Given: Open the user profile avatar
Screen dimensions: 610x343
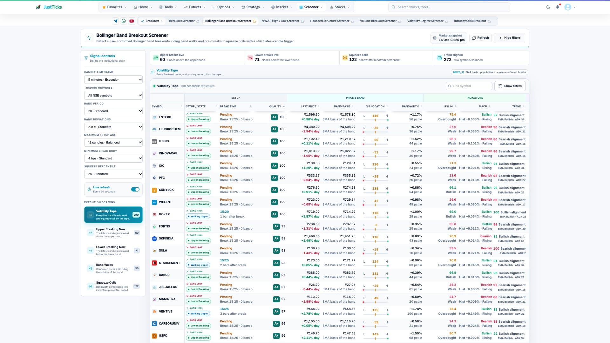Looking at the screenshot, I should pos(568,7).
